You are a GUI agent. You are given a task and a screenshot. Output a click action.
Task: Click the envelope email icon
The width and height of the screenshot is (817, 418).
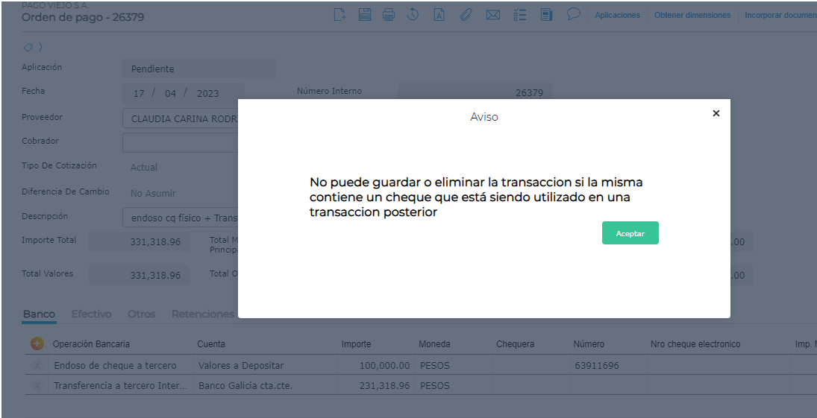tap(493, 15)
